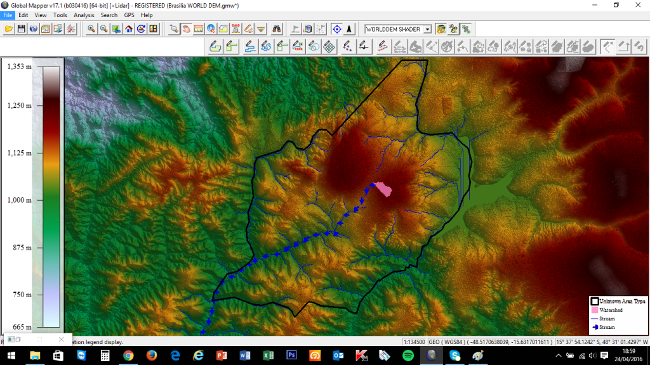Open the WORLDDEM SHADER dropdown
Viewport: 650px width, 365px height.
coord(427,29)
